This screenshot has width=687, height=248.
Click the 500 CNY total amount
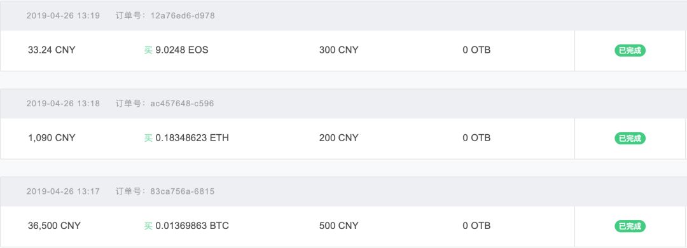(338, 226)
